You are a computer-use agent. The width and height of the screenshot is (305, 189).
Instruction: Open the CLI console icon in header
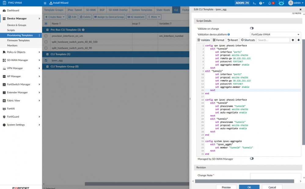pos(254,3)
